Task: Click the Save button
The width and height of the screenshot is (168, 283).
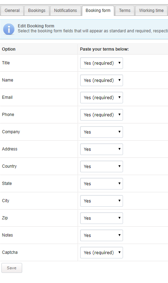Action: 12,268
